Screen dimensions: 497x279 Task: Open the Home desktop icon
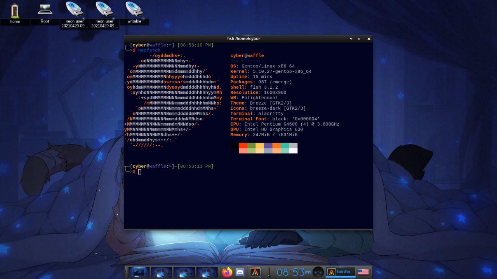(15, 13)
